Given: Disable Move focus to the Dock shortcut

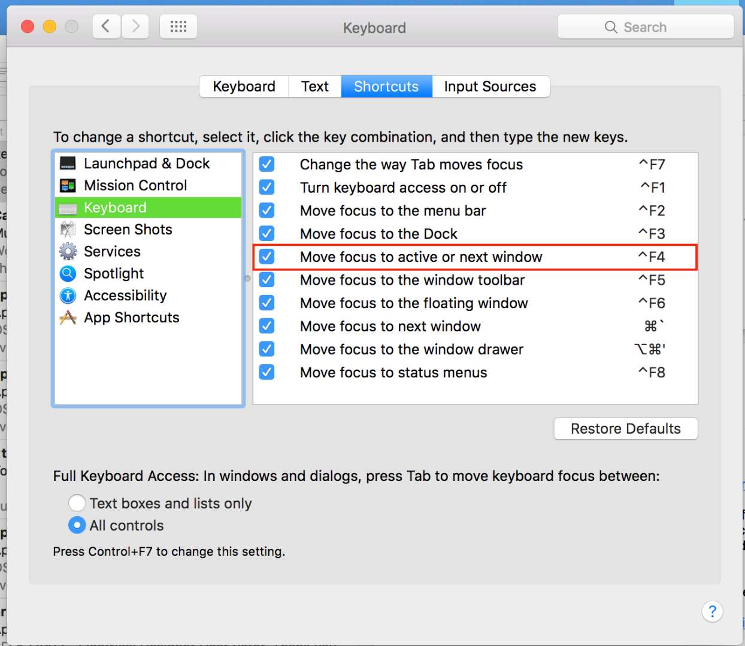Looking at the screenshot, I should (x=266, y=233).
